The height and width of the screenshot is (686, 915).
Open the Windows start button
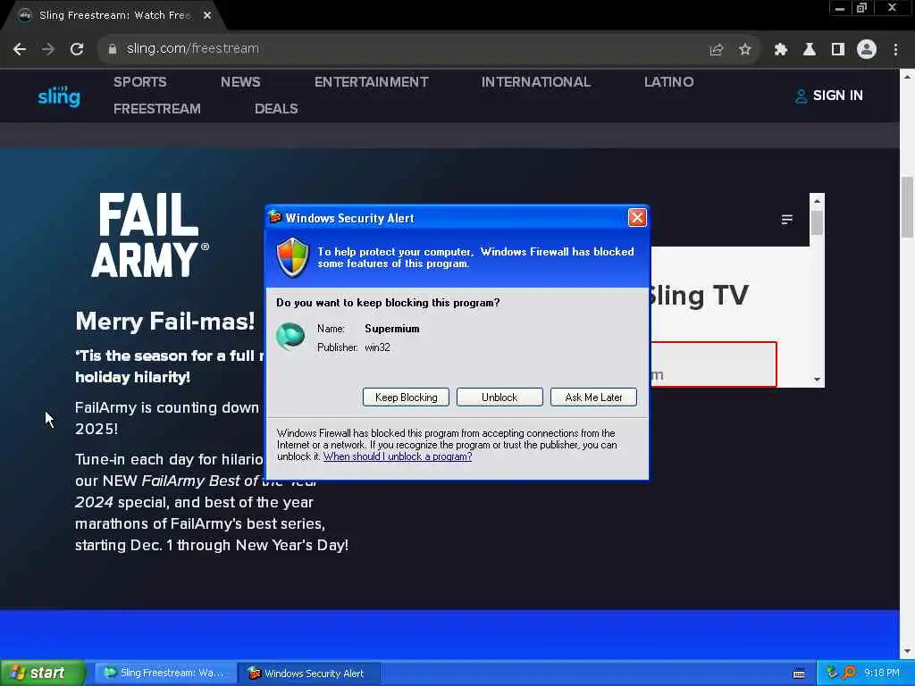coord(43,673)
